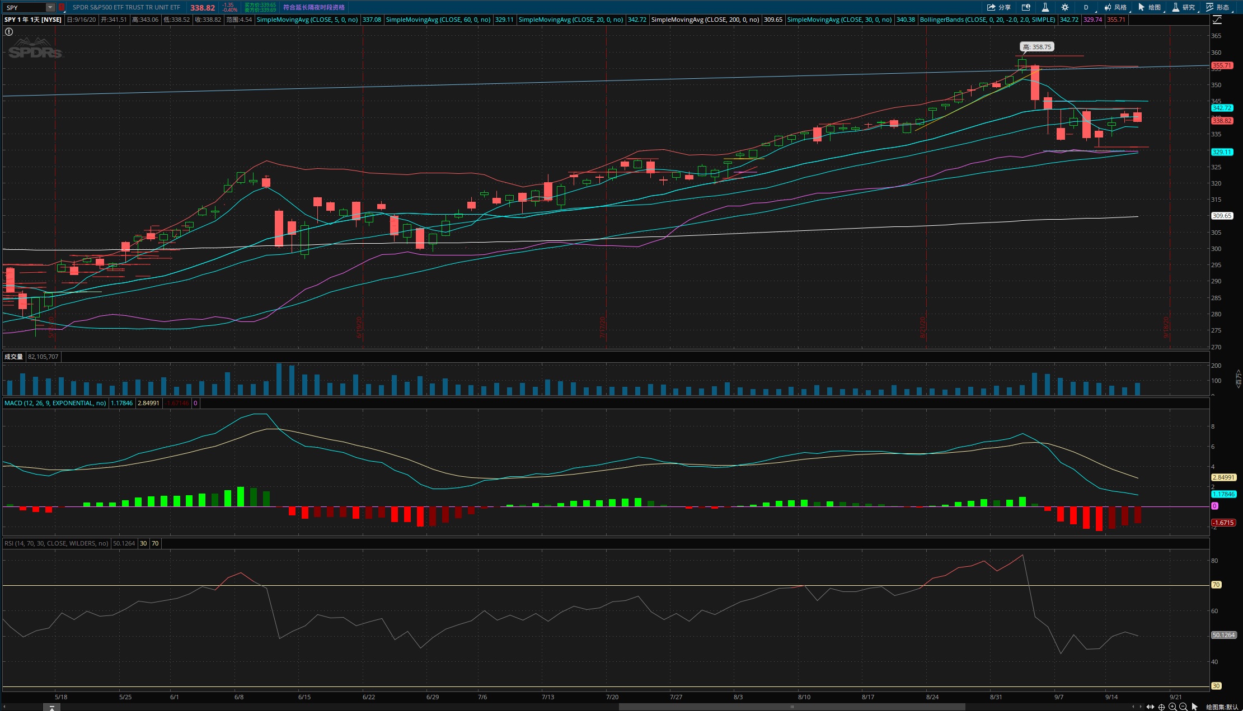Viewport: 1243px width, 711px height.
Task: Click the BollingerBands study label
Action: coord(987,20)
